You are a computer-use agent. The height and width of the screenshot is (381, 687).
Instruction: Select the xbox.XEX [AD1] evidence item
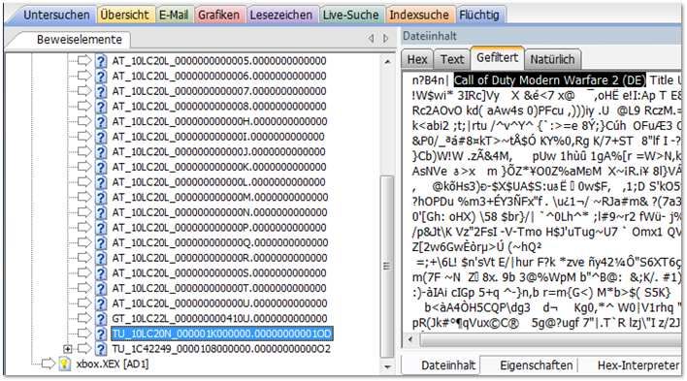tap(113, 364)
